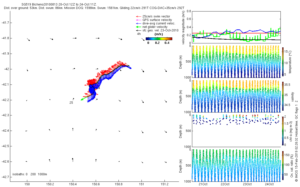The height and width of the screenshot is (187, 300).
Task: Select the 'GPS surface velocity' legend label
Action: 157,20
